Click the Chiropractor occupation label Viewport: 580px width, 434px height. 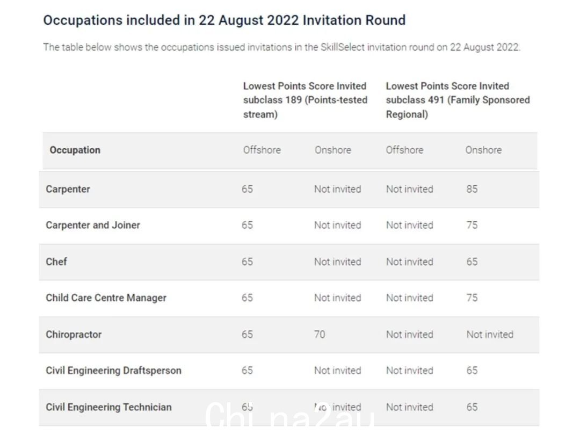[74, 335]
